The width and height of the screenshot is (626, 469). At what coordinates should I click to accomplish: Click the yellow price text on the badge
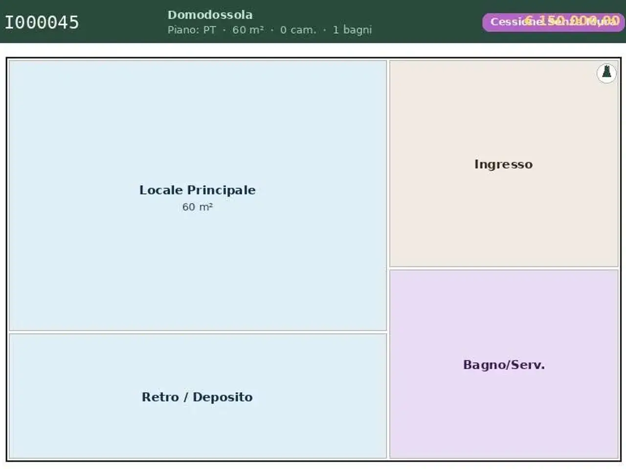pyautogui.click(x=572, y=20)
